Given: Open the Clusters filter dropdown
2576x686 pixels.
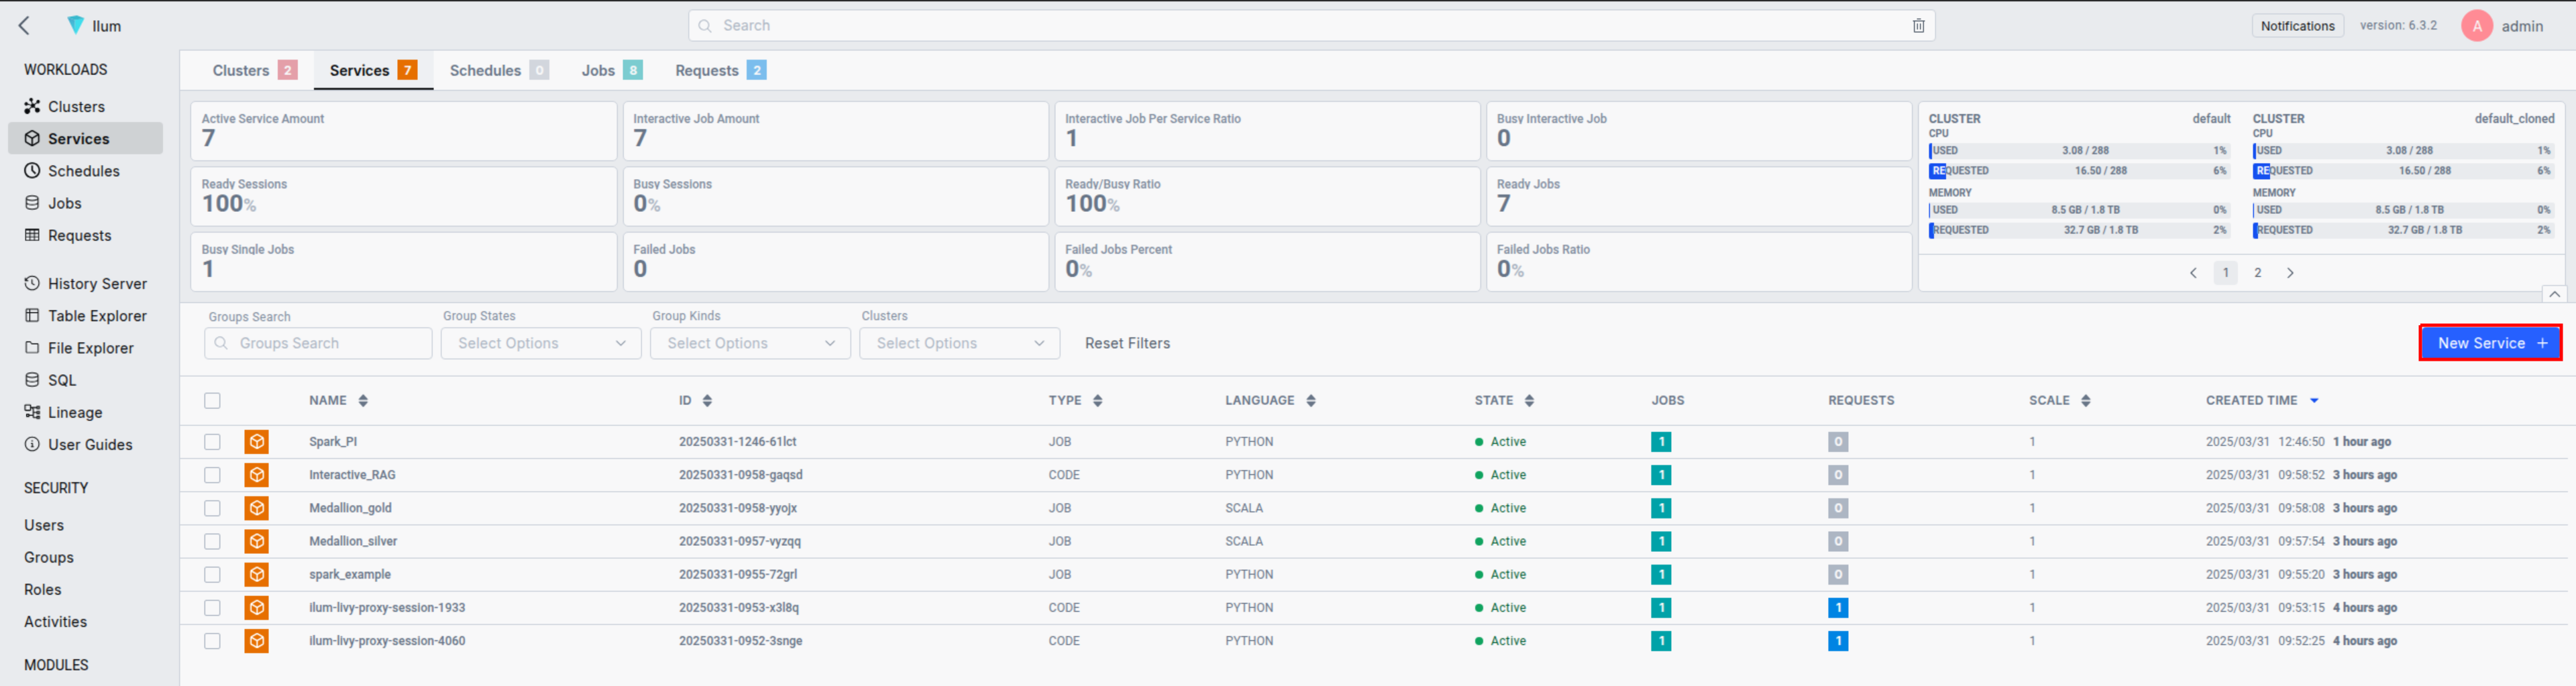Looking at the screenshot, I should click(959, 343).
